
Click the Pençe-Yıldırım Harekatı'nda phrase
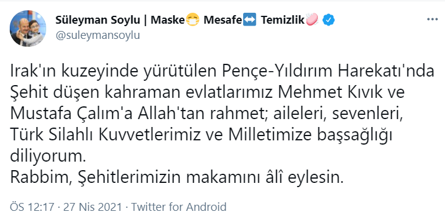coord(328,72)
